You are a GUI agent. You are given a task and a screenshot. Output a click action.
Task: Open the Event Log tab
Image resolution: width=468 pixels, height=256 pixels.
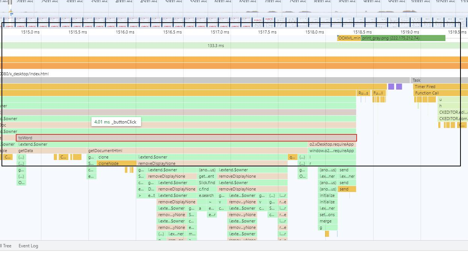coord(29,246)
